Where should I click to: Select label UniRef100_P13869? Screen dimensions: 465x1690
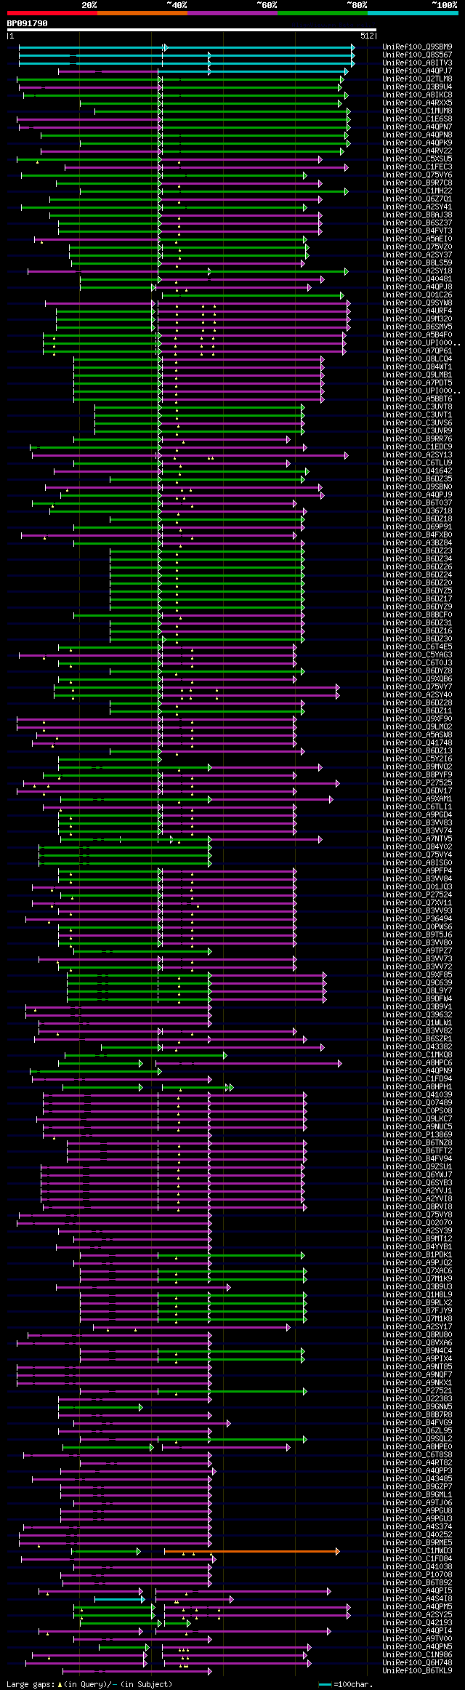[417, 1135]
